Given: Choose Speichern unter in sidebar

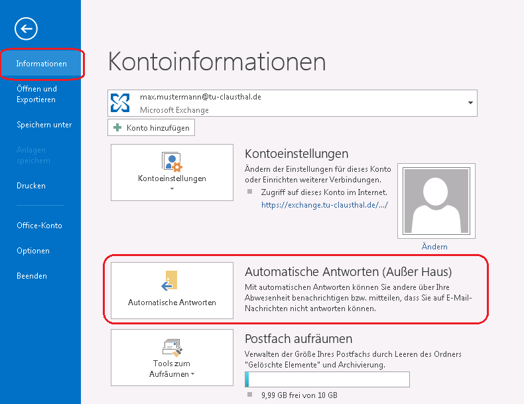Looking at the screenshot, I should pos(44,125).
